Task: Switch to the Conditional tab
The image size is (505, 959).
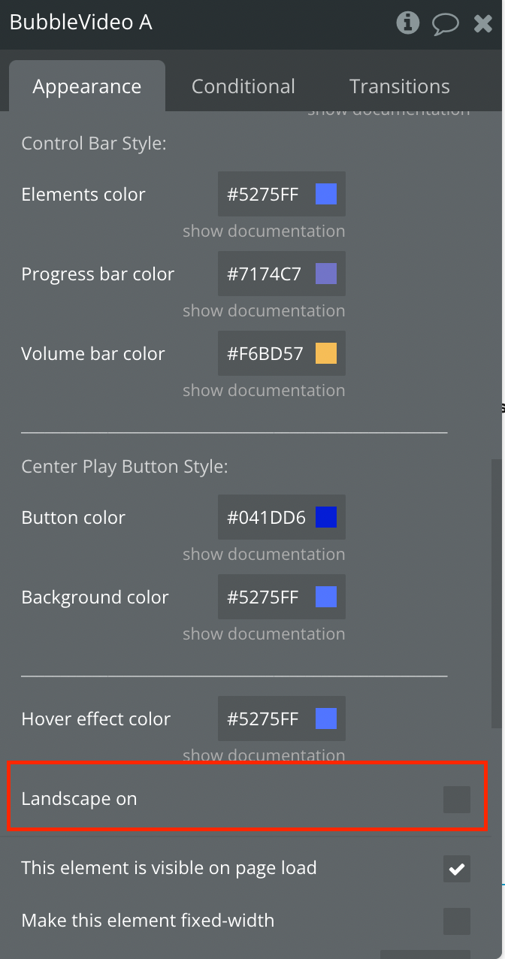Action: 243,86
